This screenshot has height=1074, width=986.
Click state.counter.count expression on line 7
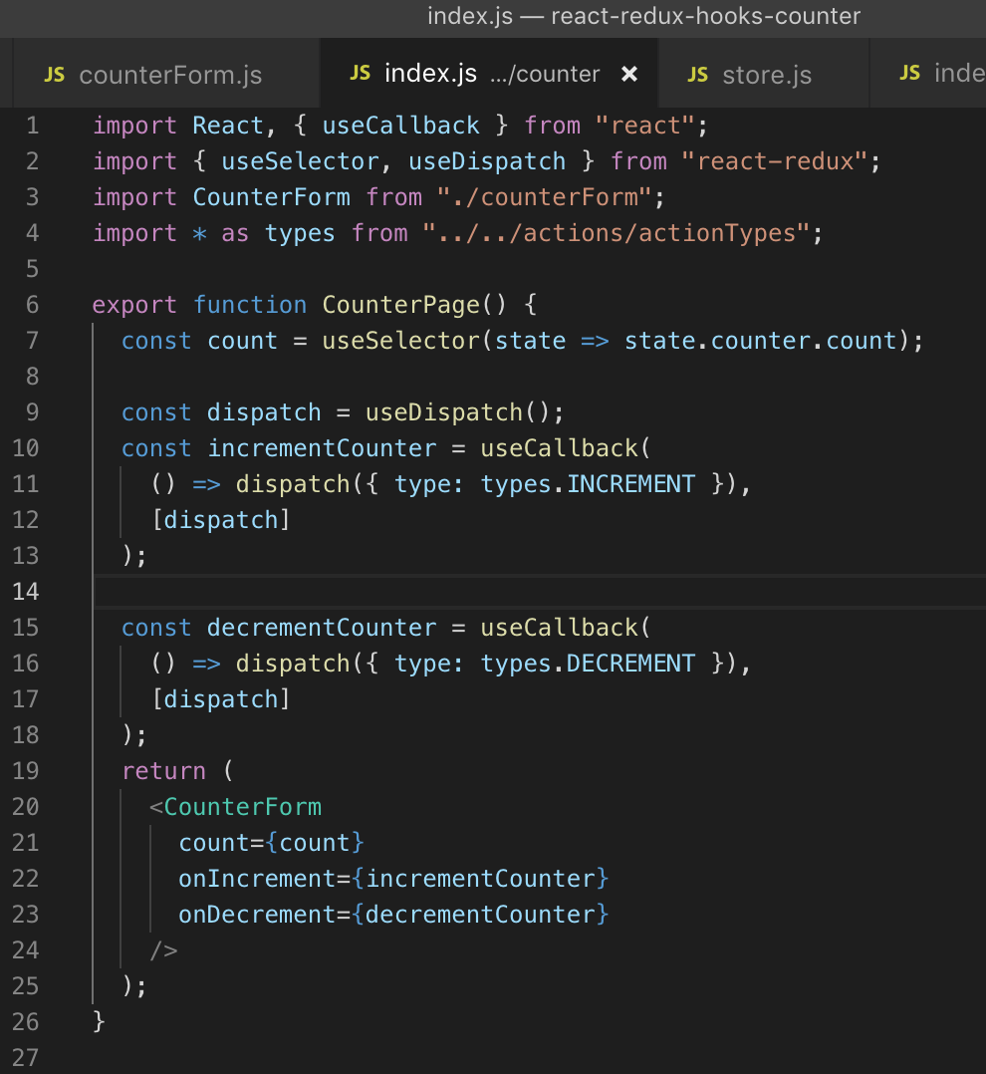point(760,341)
